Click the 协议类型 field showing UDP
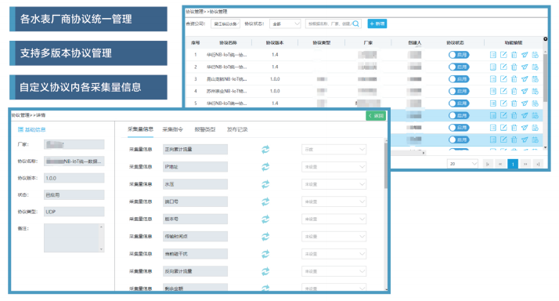The height and width of the screenshot is (301, 559). coord(74,212)
